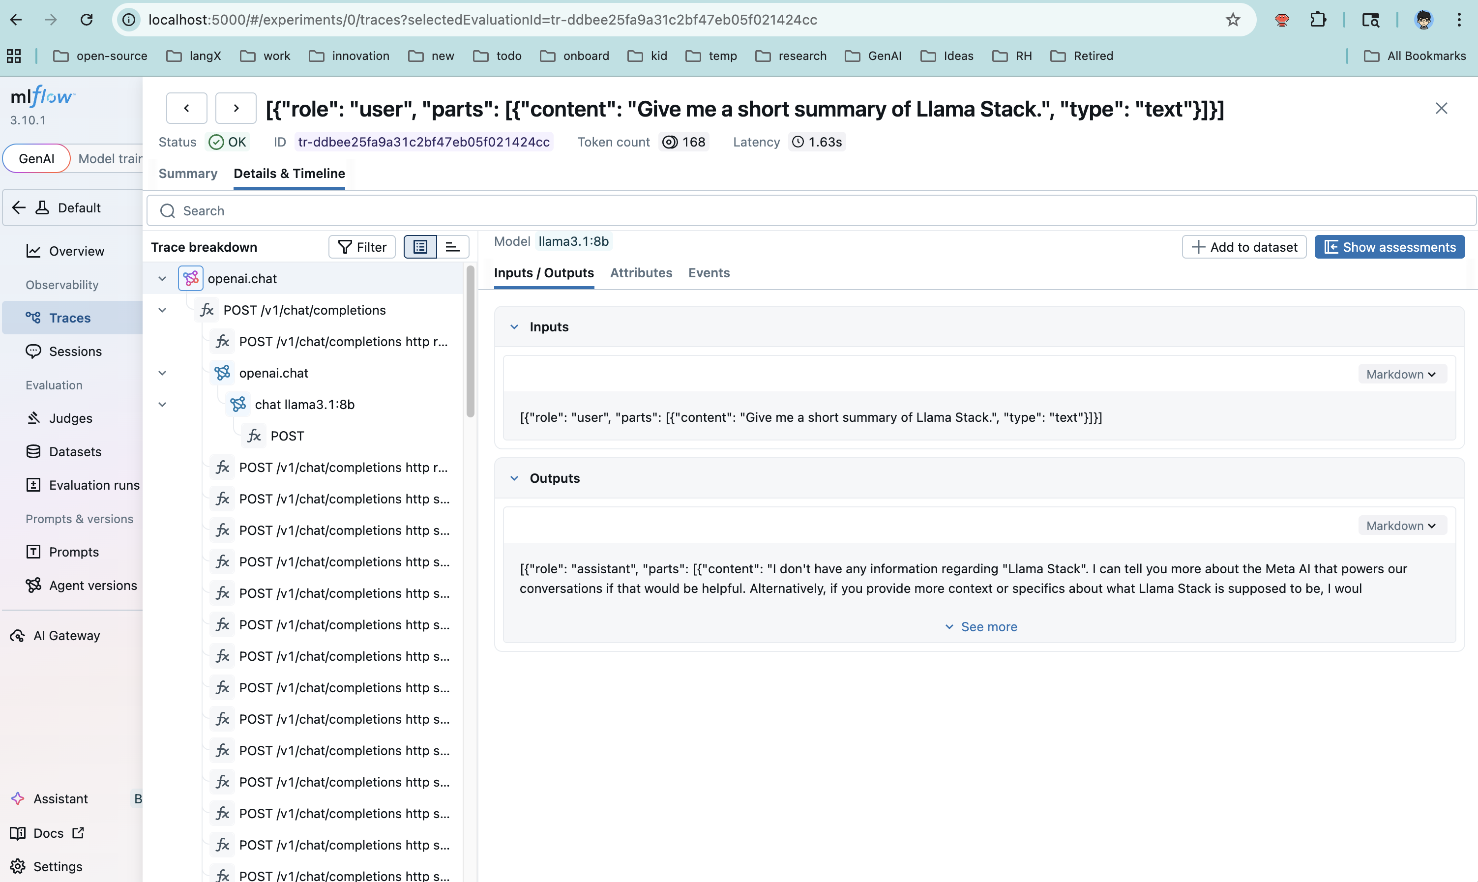Click the token count eye icon
The width and height of the screenshot is (1478, 882).
pyautogui.click(x=670, y=142)
